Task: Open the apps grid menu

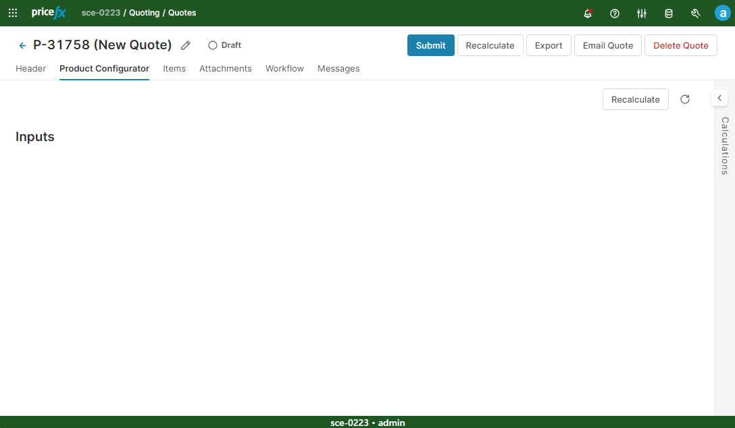Action: click(x=13, y=13)
